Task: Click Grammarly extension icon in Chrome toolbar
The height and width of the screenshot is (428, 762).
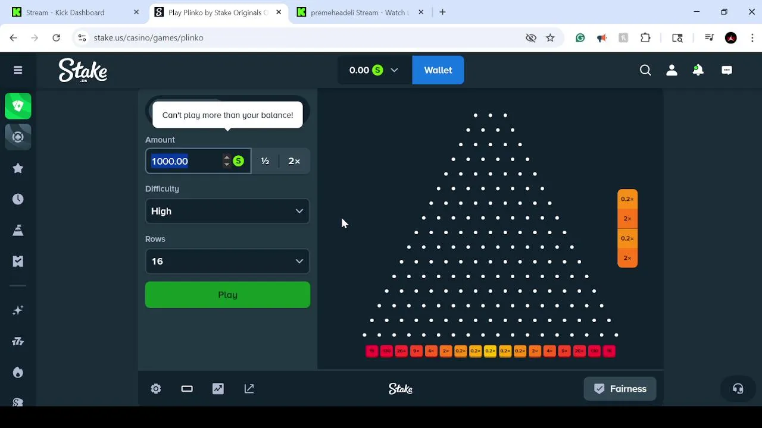Action: click(580, 37)
